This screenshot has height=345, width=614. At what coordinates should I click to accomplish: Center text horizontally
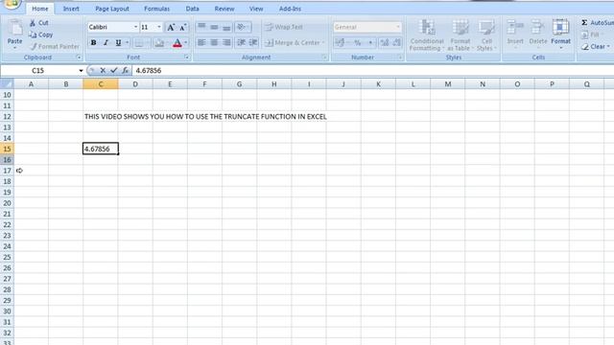[x=214, y=42]
